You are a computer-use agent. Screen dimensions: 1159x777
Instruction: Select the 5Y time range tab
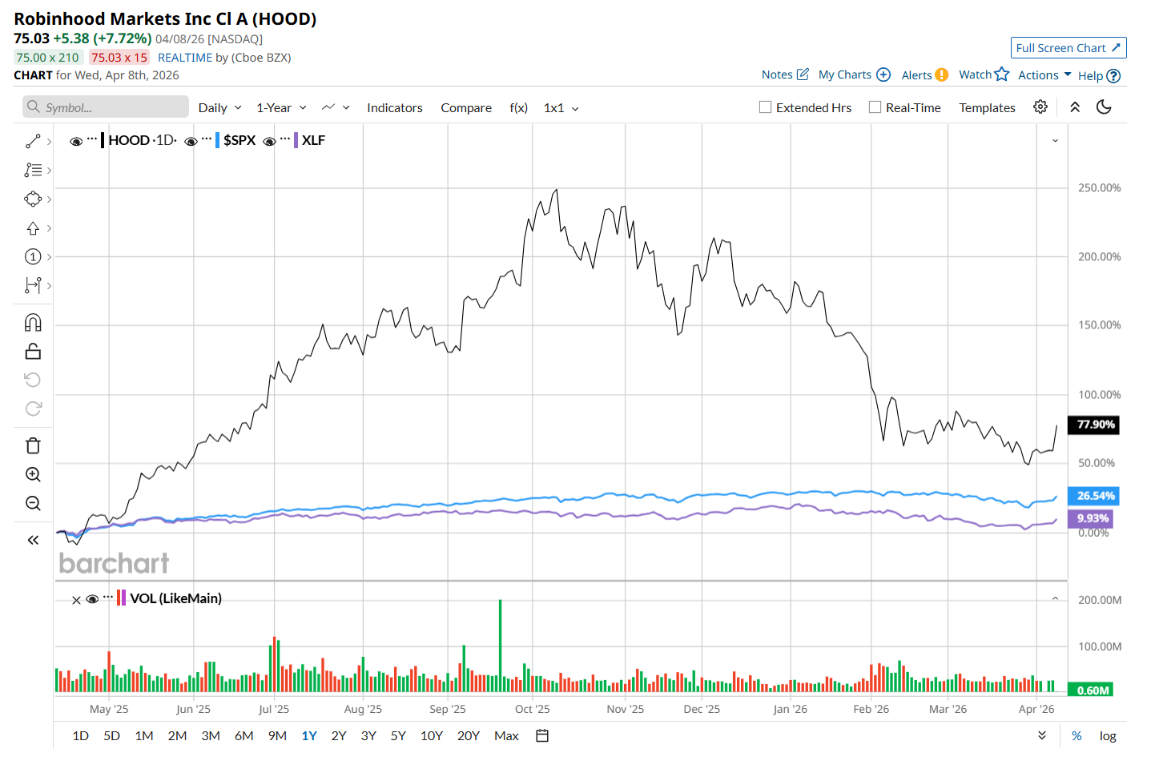pos(398,736)
